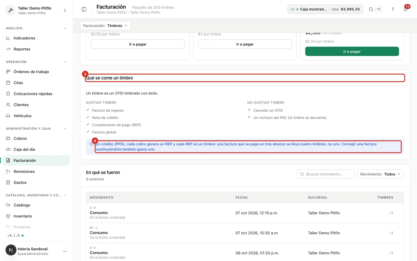Screen dimensions: 417x261
Task: Click the Indicadores chart icon
Action: point(8,38)
